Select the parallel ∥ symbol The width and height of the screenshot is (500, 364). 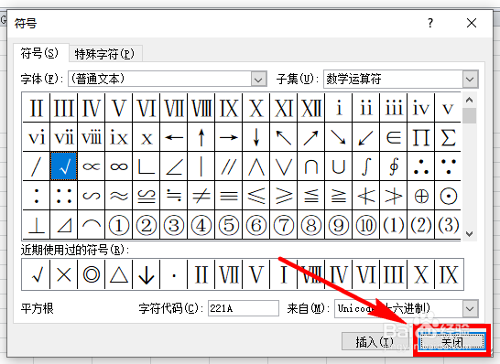coord(228,166)
